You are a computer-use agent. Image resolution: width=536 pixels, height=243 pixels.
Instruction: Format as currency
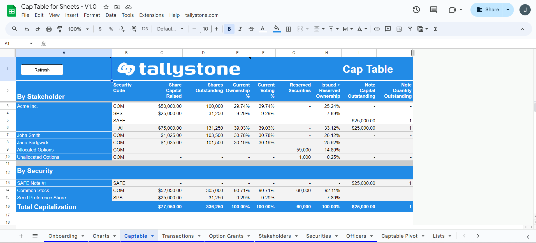click(x=100, y=29)
